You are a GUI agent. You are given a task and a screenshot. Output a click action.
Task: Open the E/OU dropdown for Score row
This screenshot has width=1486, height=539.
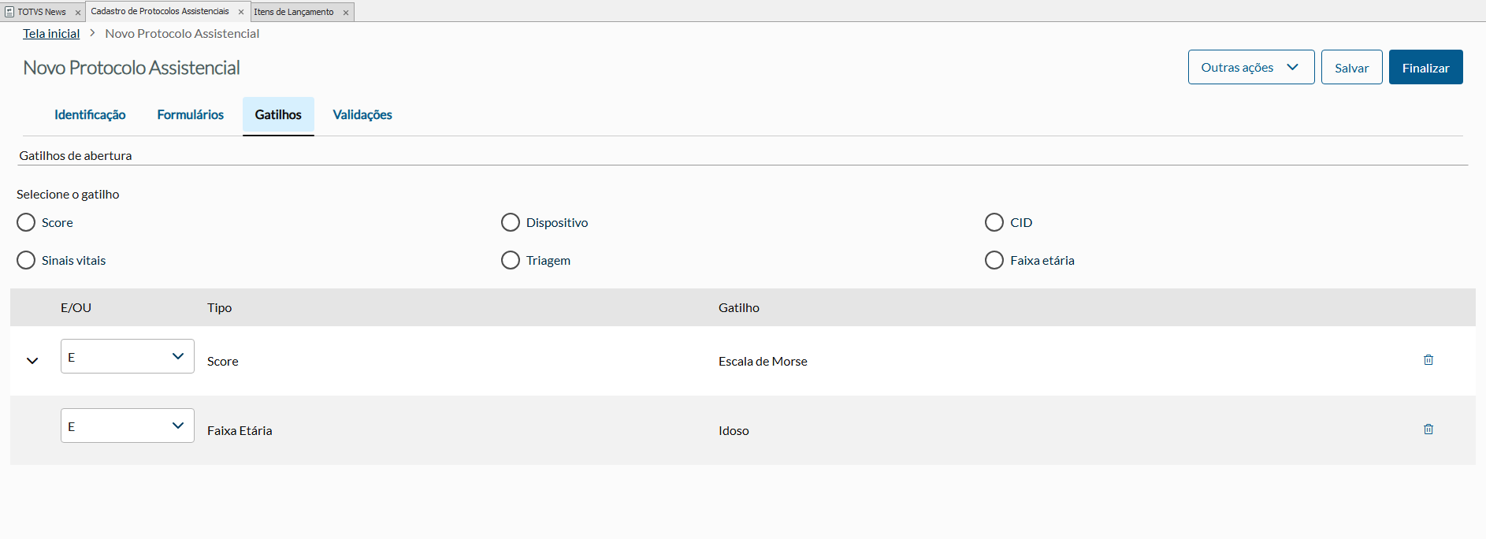pyautogui.click(x=127, y=356)
